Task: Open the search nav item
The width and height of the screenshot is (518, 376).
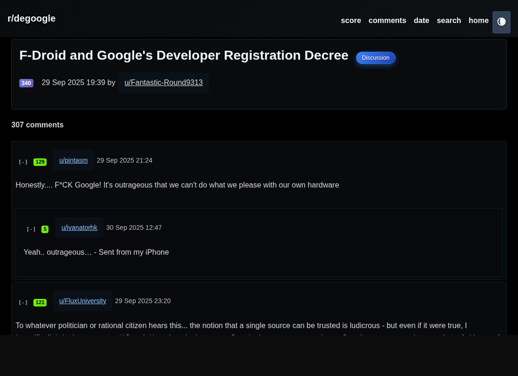Action: click(449, 21)
